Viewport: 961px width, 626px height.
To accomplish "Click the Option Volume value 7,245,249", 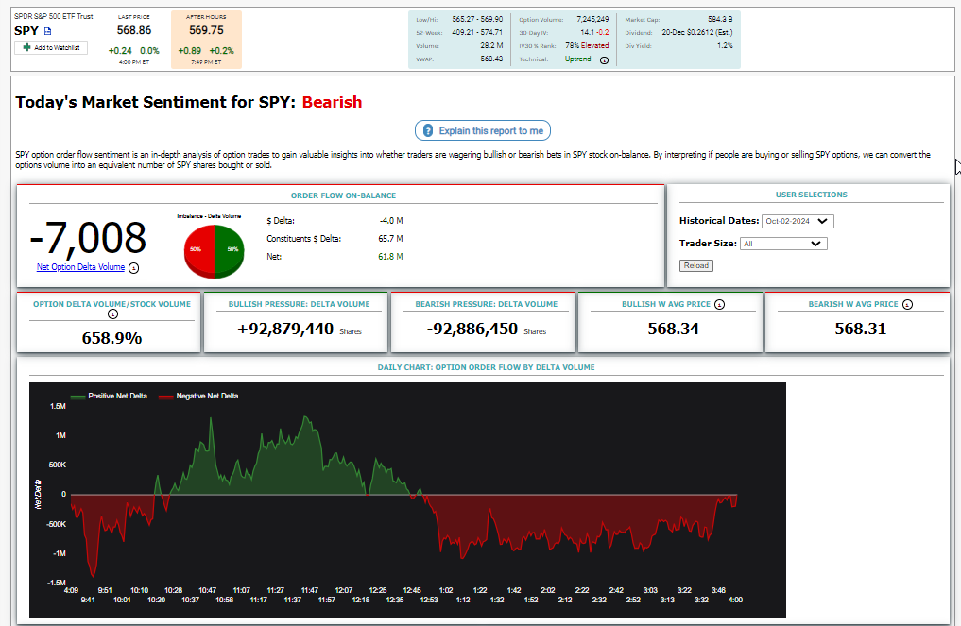I will [592, 20].
